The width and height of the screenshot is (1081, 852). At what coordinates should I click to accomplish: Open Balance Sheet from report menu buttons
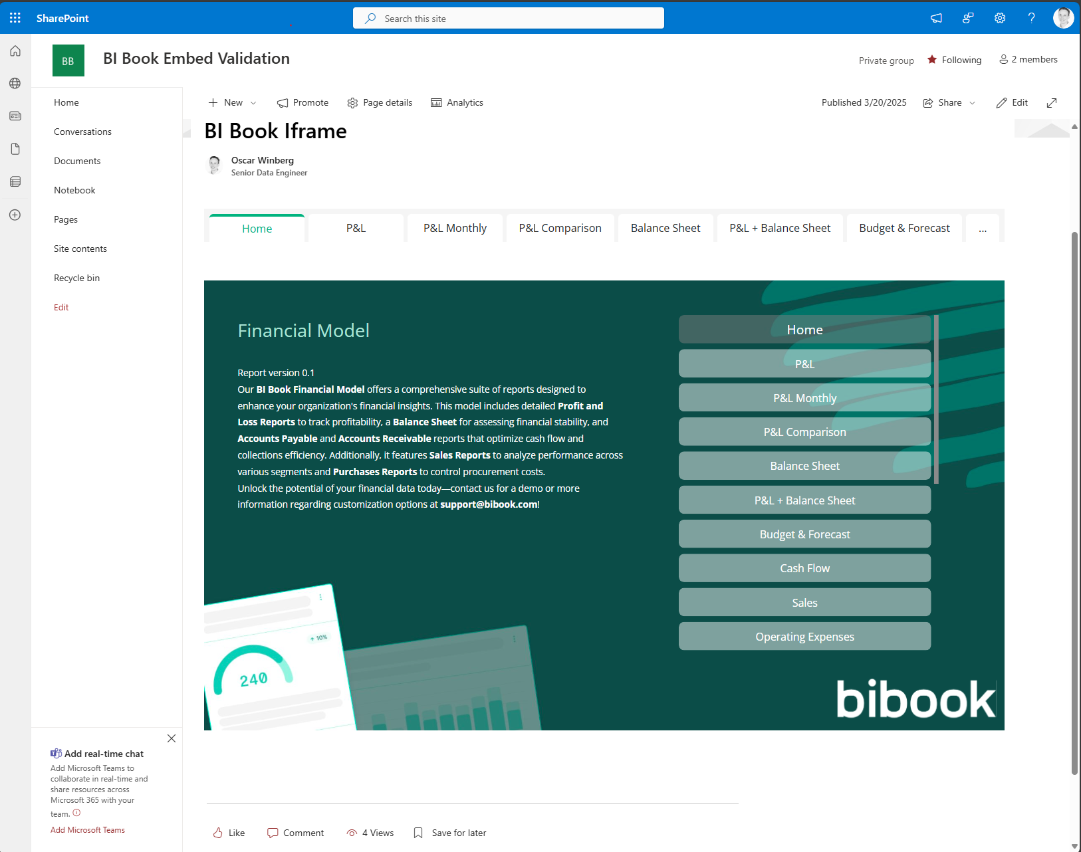point(804,466)
